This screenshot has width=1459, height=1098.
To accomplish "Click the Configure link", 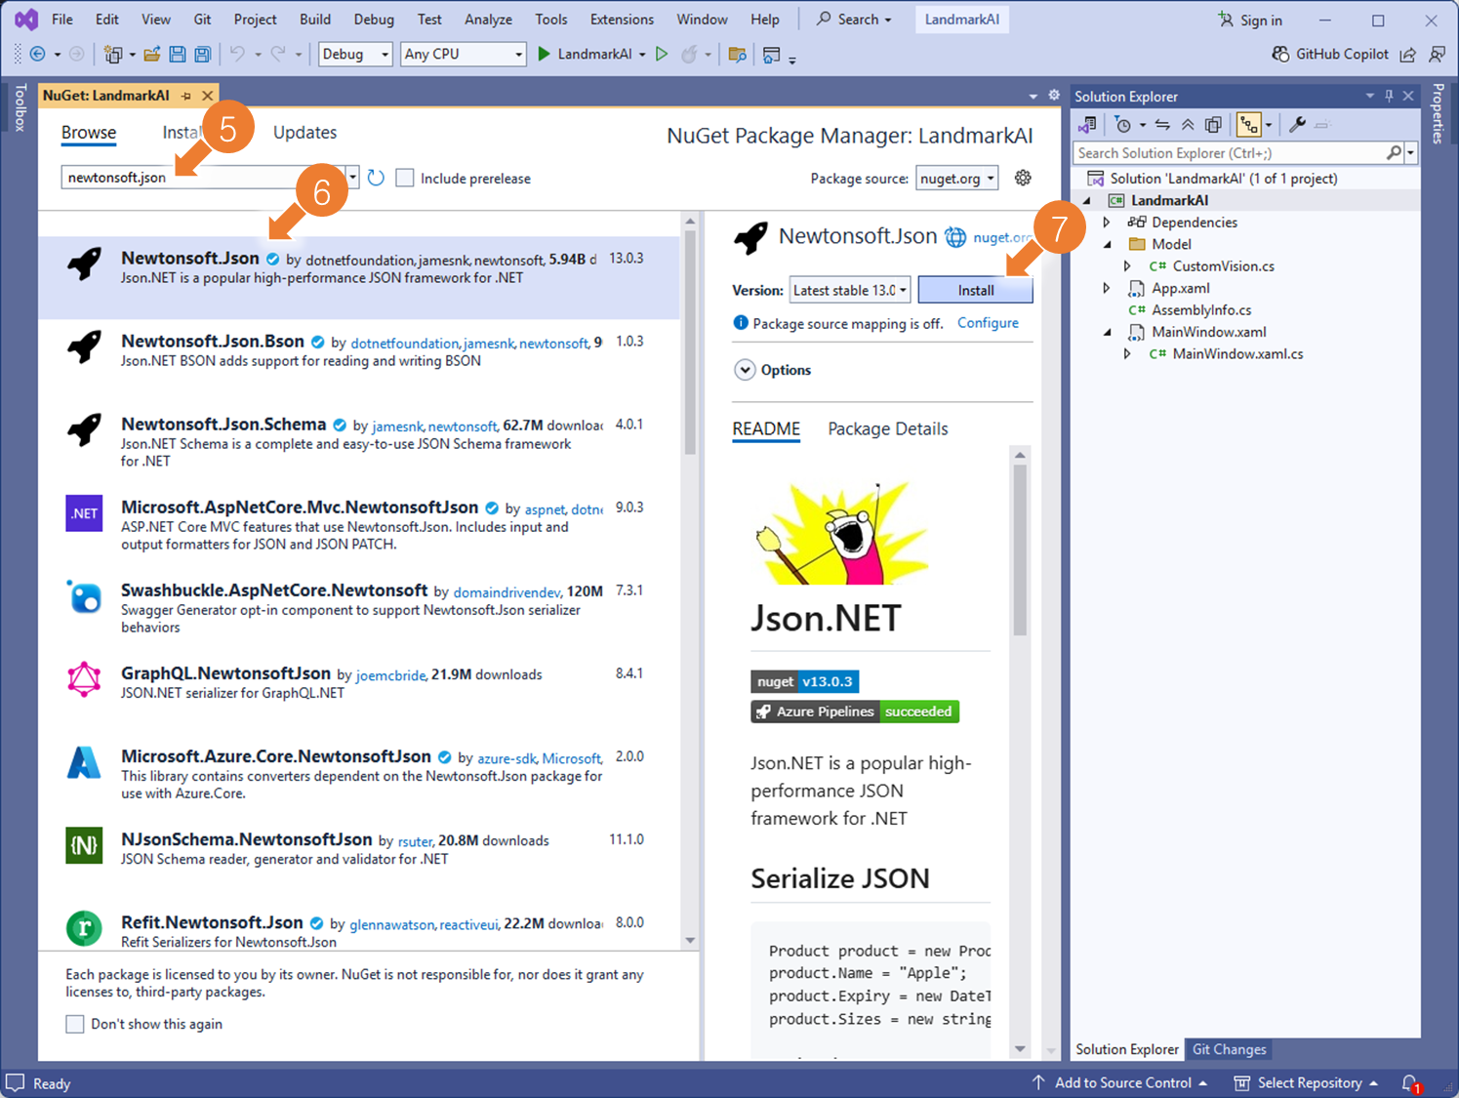I will 988,323.
